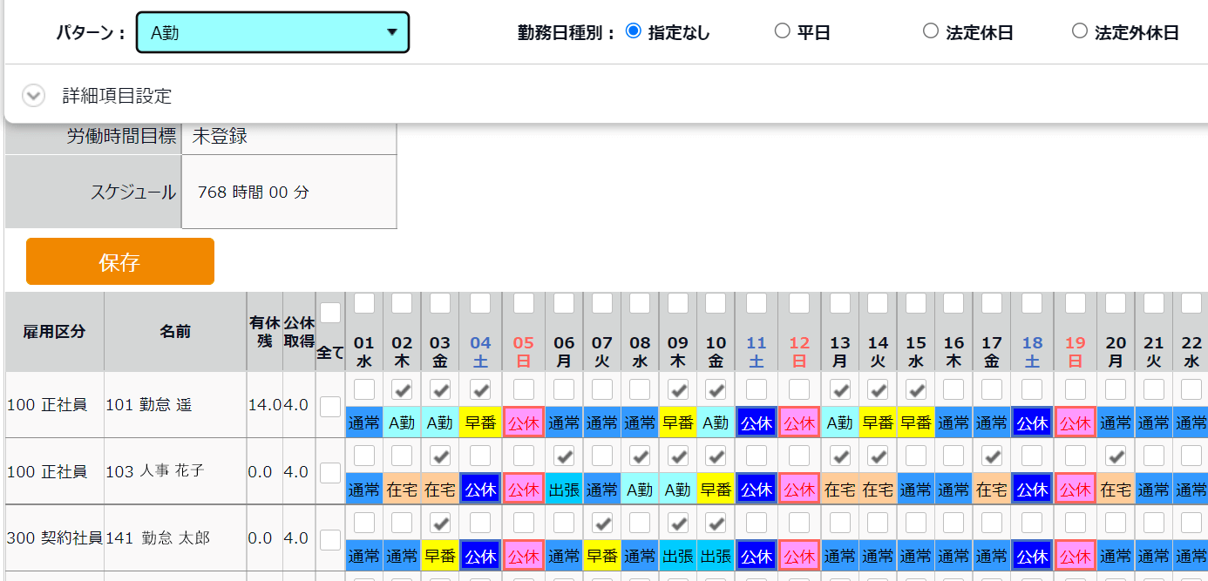Select the 平日 radio button
Screen dimensions: 1208x581
(782, 31)
